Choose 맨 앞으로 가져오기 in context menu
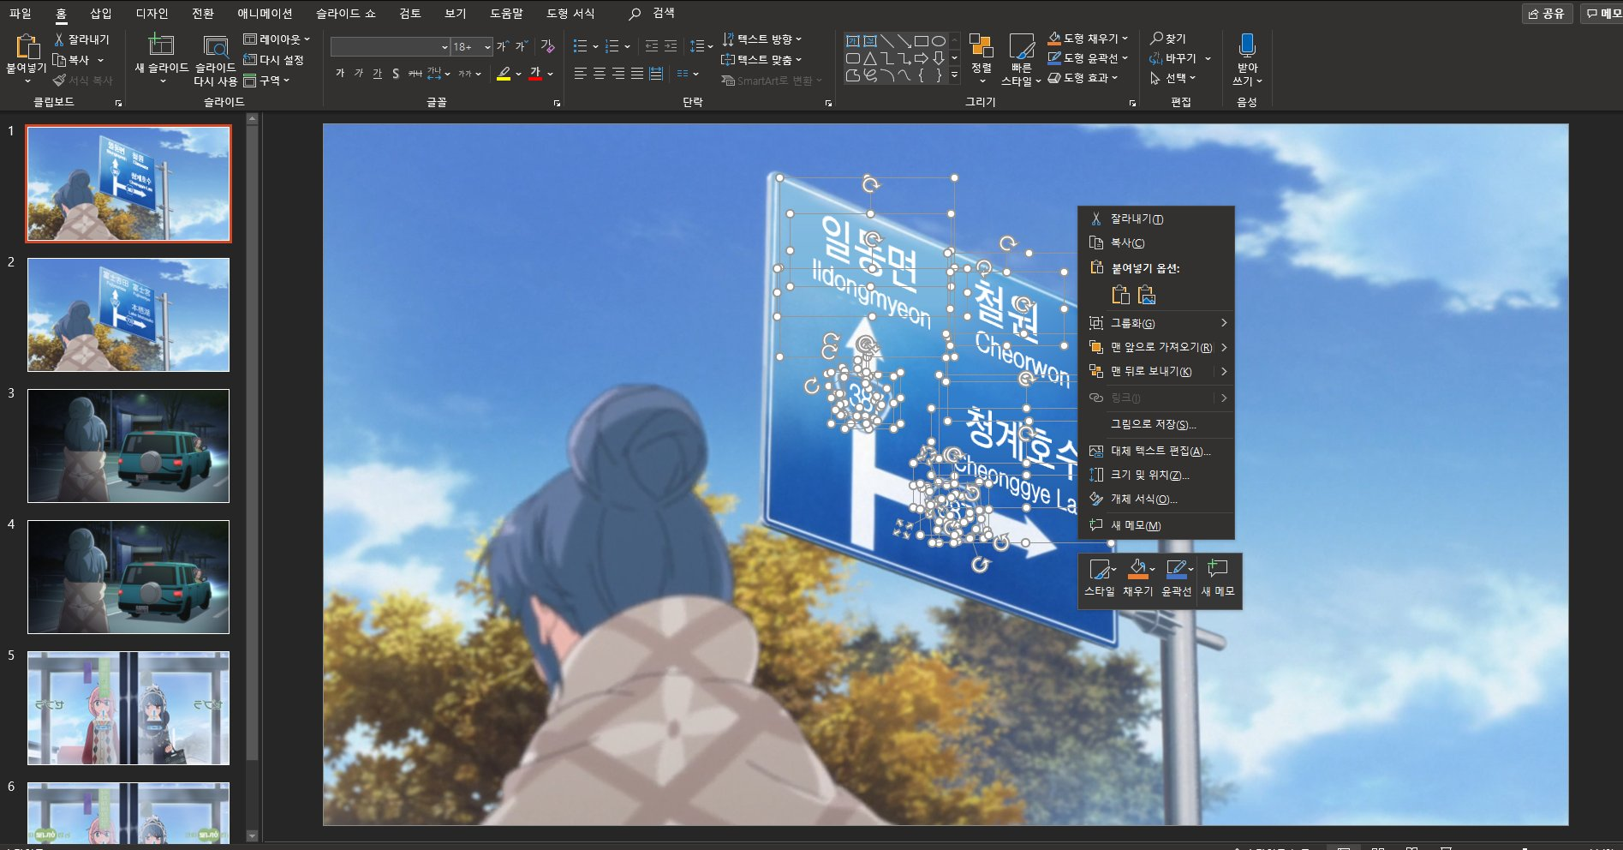The image size is (1623, 850). click(x=1156, y=347)
